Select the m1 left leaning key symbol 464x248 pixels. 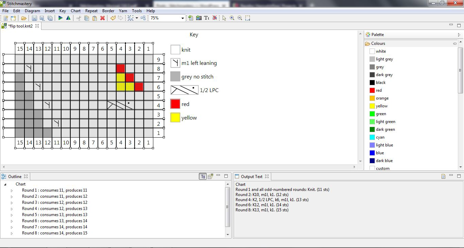(x=175, y=63)
